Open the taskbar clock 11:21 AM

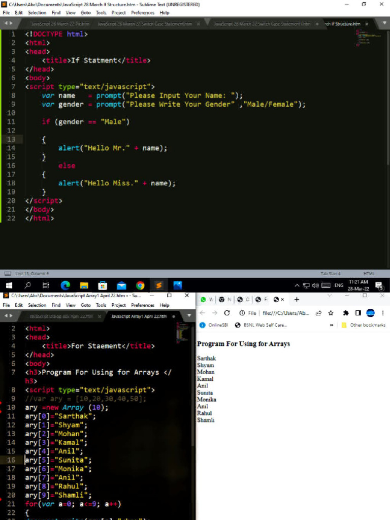coord(358,285)
